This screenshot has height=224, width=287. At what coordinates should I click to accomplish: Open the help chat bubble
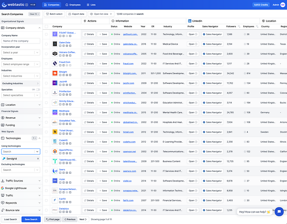pos(278,211)
